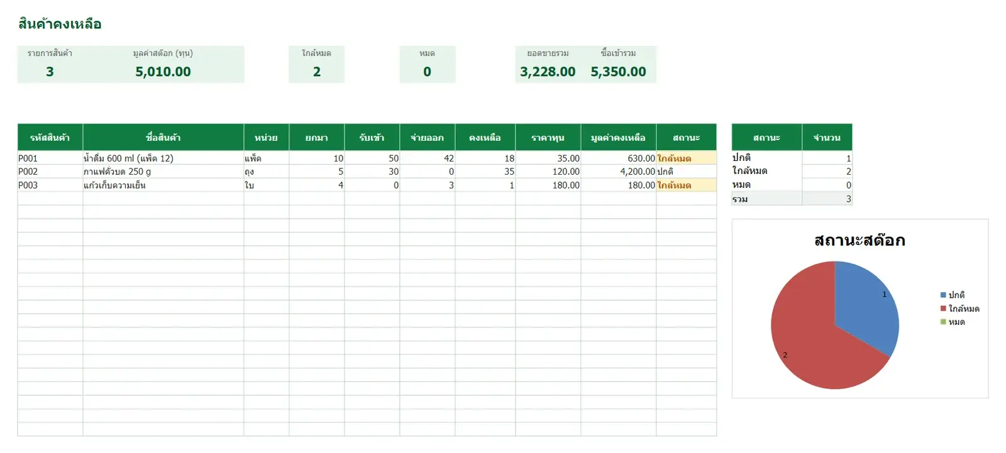This screenshot has height=453, width=1006.
Task: Click the blue ปกติ legend swatch
Action: (x=943, y=295)
